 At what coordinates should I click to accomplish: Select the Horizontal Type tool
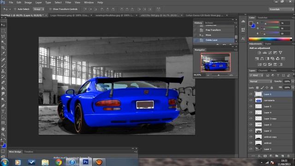pyautogui.click(x=3, y=112)
